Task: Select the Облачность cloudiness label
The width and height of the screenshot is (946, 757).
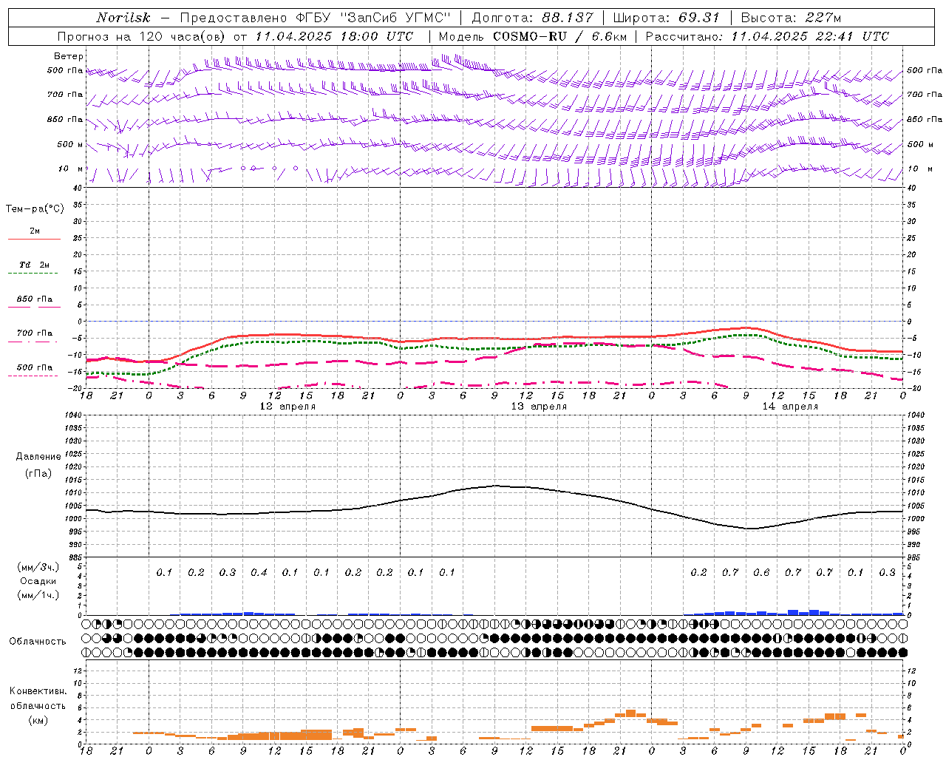Action: point(38,642)
